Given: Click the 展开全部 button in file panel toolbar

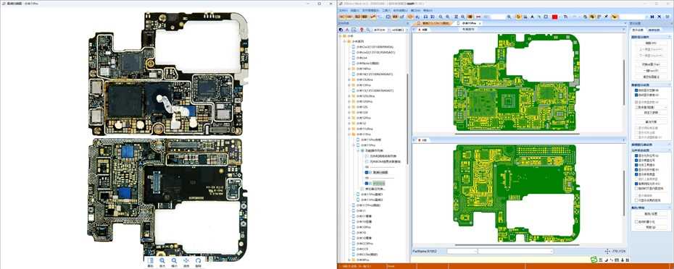Looking at the screenshot, I should 379,30.
